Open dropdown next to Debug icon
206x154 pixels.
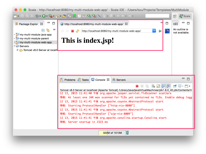tap(40, 16)
